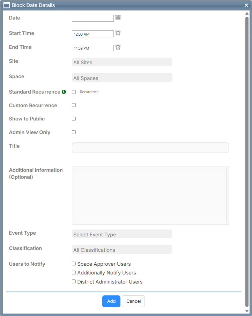
Task: Open the All Sites dropdown
Action: point(122,62)
